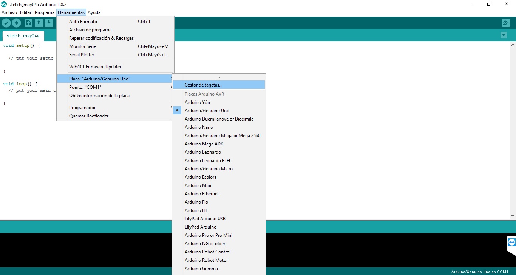The height and width of the screenshot is (275, 516).
Task: Launch WiFi101 Firmware Updater
Action: pyautogui.click(x=115, y=67)
